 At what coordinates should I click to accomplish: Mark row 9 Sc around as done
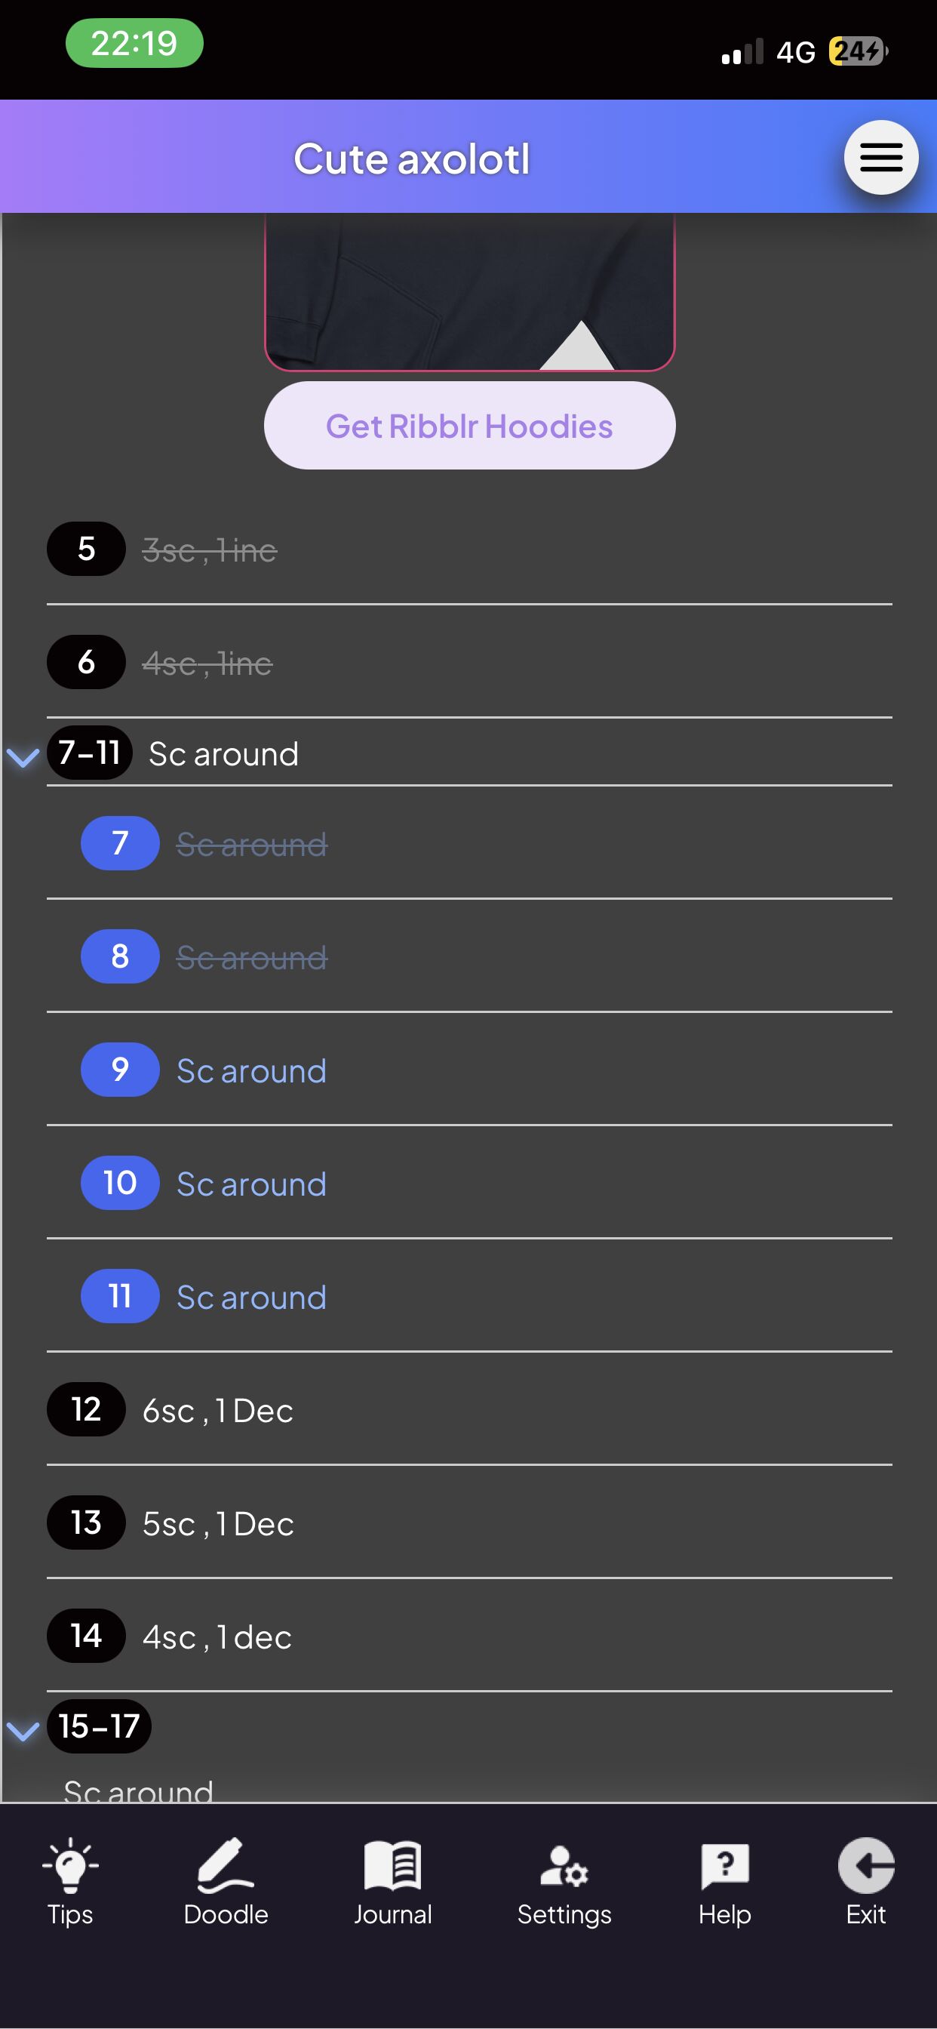tap(251, 1071)
